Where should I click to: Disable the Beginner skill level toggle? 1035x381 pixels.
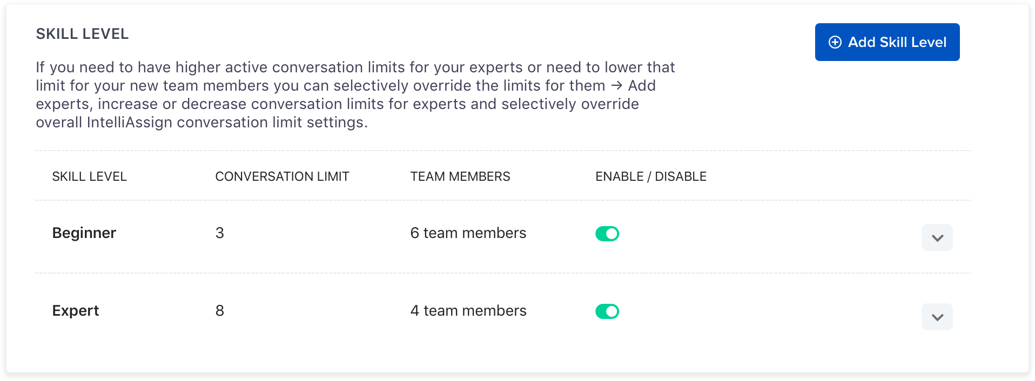click(607, 234)
